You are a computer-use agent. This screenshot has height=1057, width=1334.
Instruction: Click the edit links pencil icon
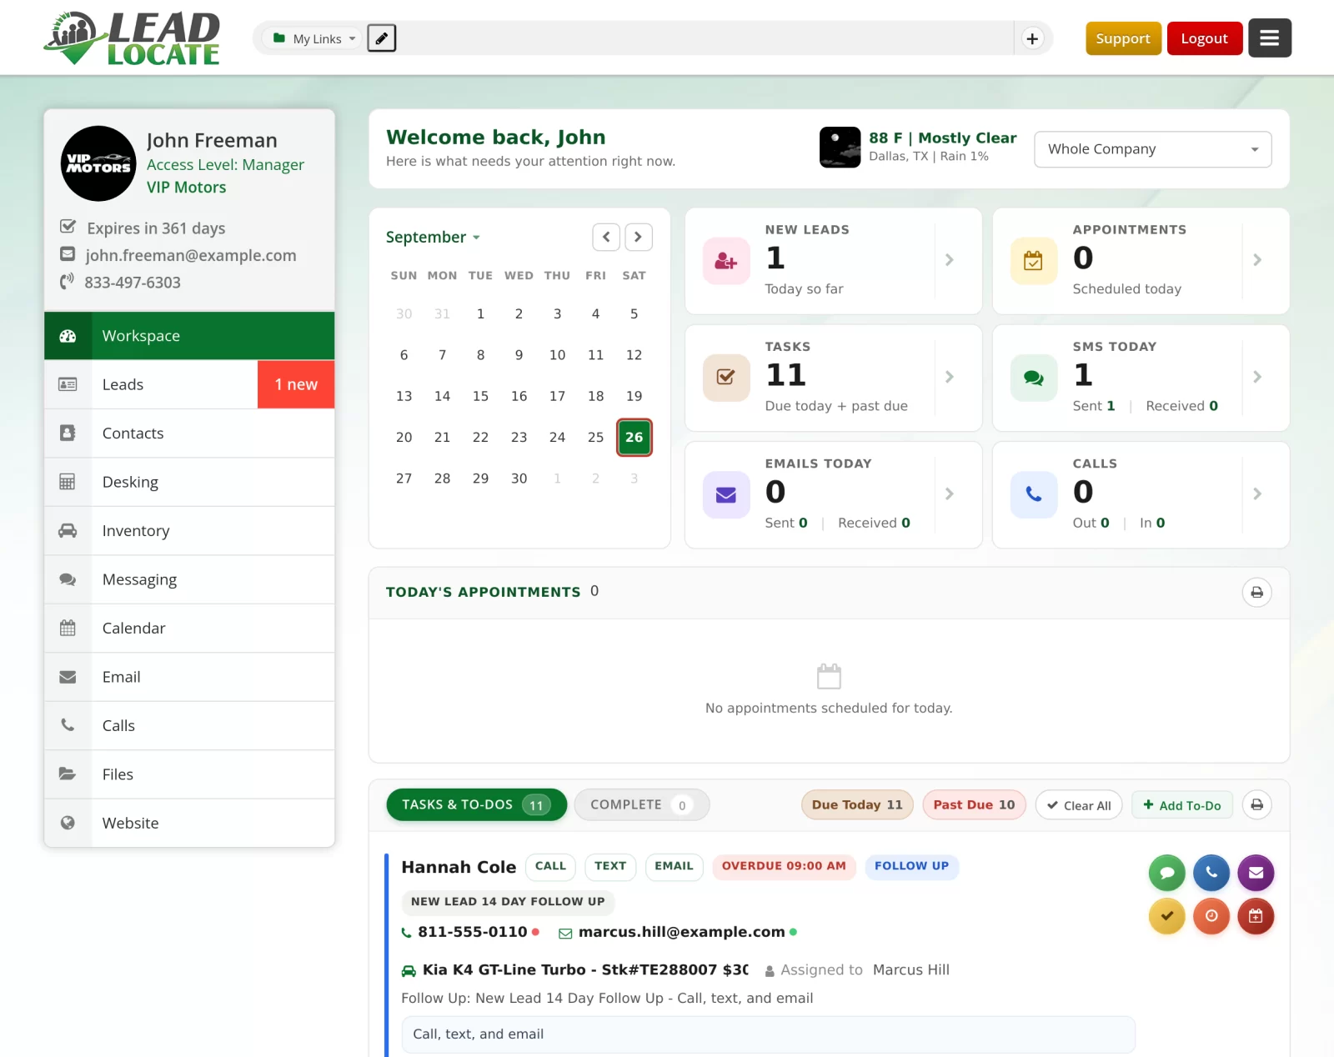coord(382,38)
